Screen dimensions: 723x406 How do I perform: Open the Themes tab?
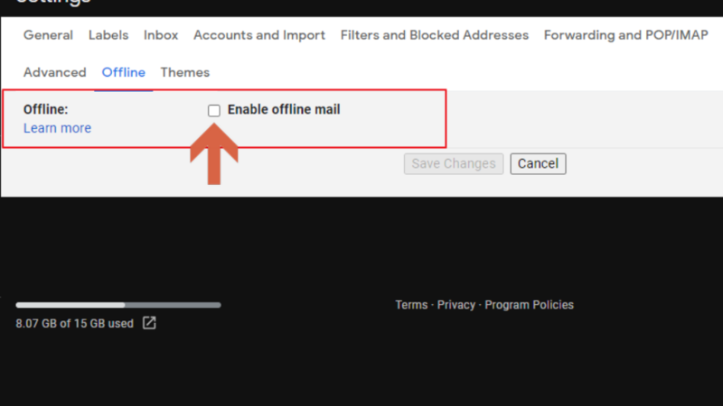pos(185,72)
